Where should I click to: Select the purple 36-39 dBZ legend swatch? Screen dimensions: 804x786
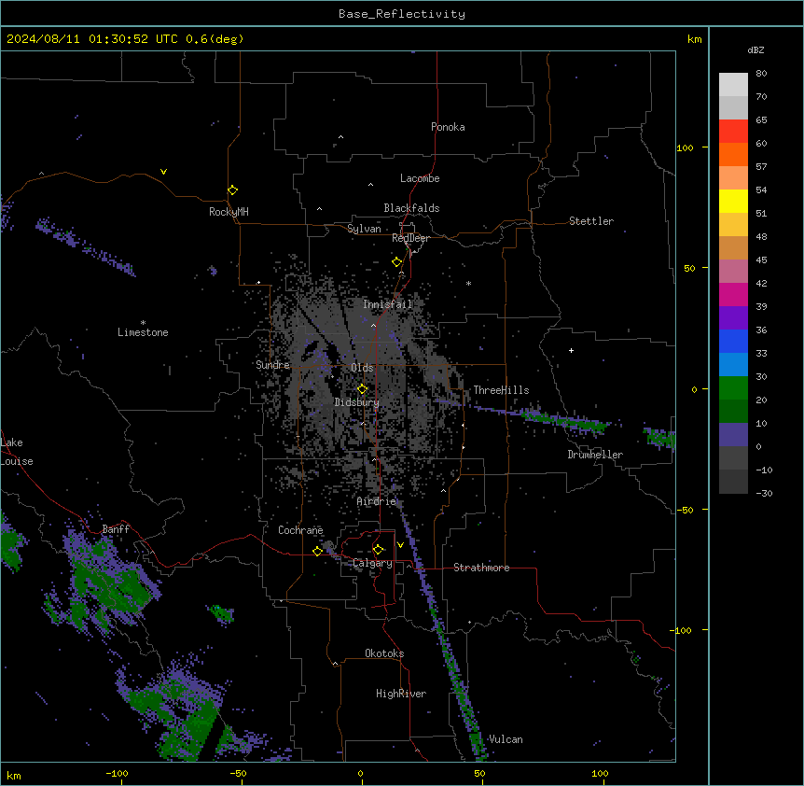pyautogui.click(x=733, y=317)
